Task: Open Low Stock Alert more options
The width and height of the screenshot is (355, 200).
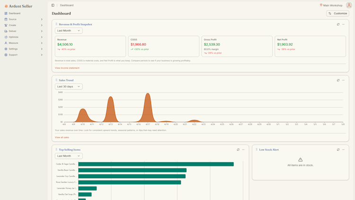Action: pos(344,150)
